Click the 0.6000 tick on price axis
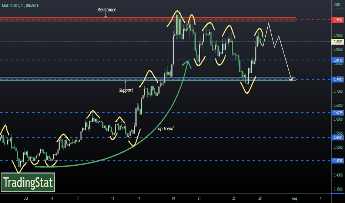Viewport: 345px width, 203px height. pos(338,119)
